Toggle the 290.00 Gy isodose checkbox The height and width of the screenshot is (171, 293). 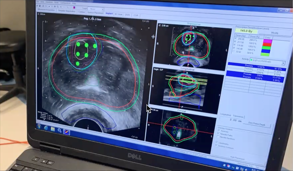coord(236,39)
